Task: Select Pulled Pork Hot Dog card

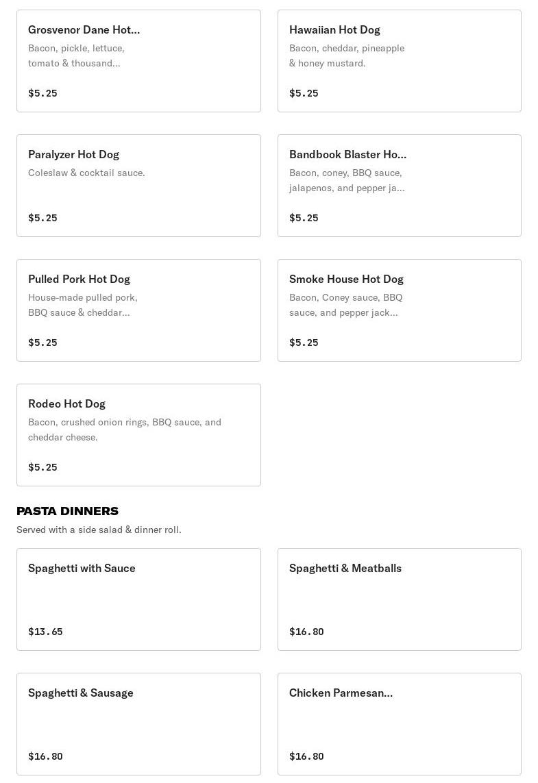Action: point(138,310)
